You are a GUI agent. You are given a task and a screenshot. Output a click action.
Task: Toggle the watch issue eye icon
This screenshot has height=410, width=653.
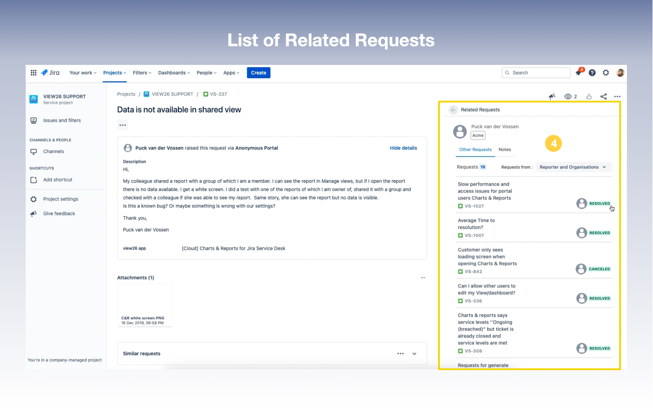coord(568,96)
